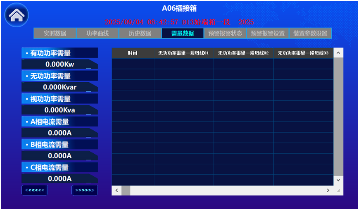
Task: Go to previous page with left arrows button
Action: pyautogui.click(x=35, y=190)
